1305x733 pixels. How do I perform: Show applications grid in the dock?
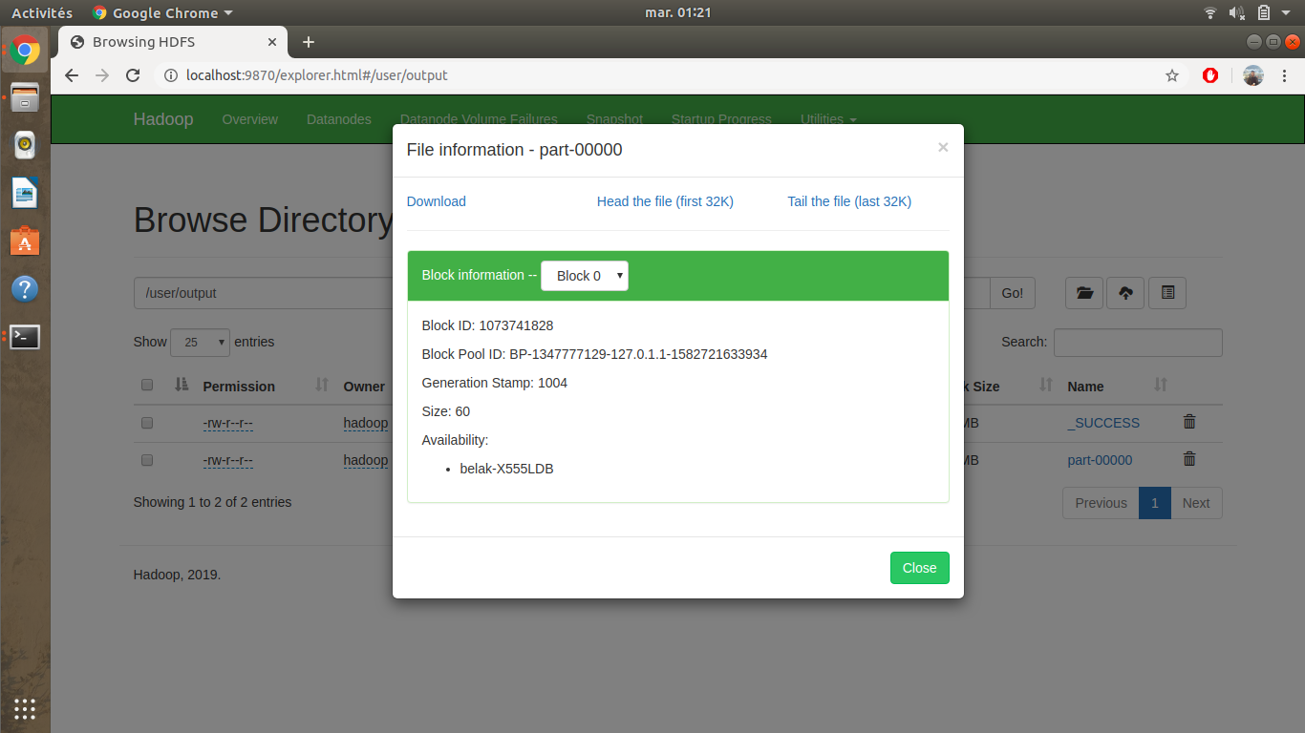(x=25, y=708)
